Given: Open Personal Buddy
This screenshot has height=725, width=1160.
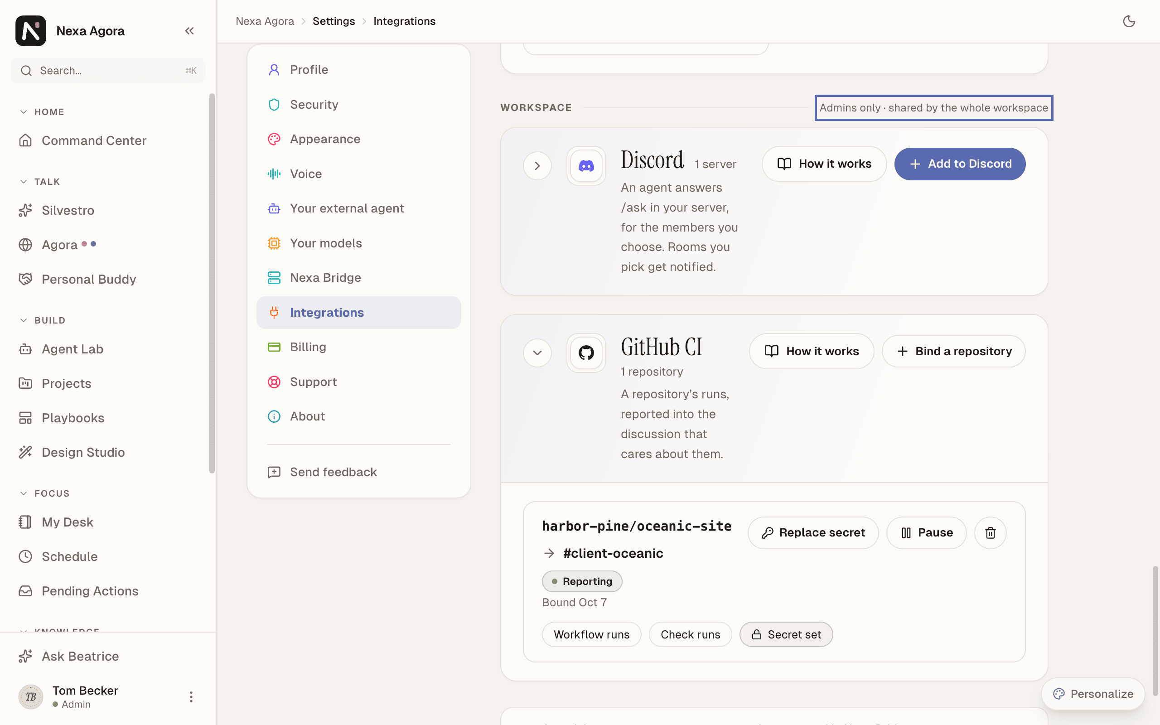Looking at the screenshot, I should (x=108, y=279).
